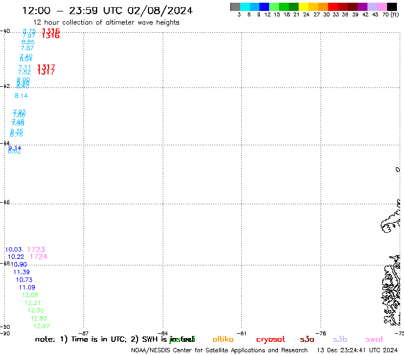Click the wave height value "11.39"
The width and height of the screenshot is (404, 355).
pos(22,272)
